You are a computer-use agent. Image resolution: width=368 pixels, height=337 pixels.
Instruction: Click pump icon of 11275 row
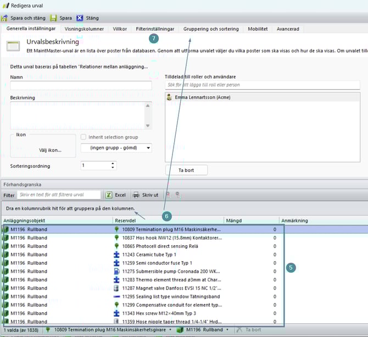[x=116, y=271]
